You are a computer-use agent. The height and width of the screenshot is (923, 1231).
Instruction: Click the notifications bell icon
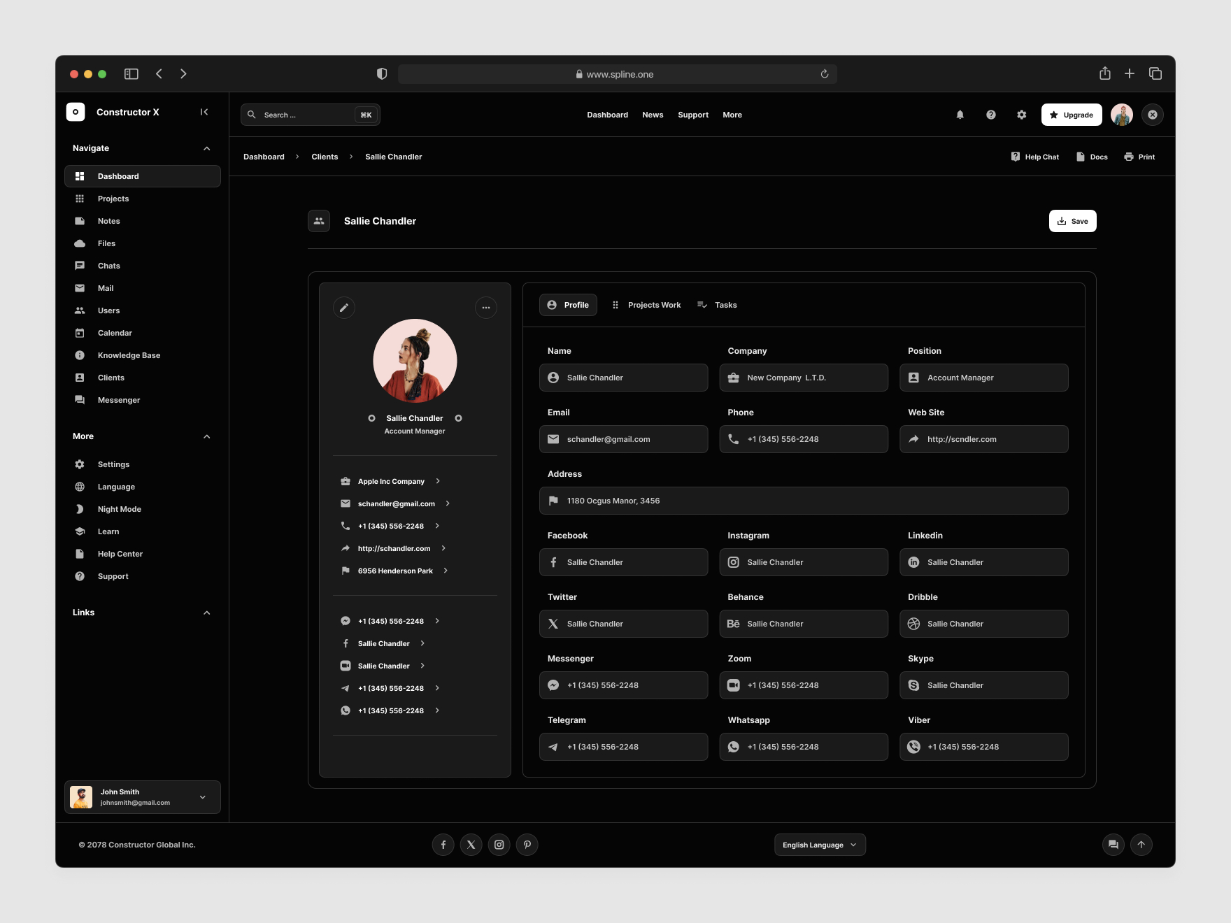tap(960, 115)
